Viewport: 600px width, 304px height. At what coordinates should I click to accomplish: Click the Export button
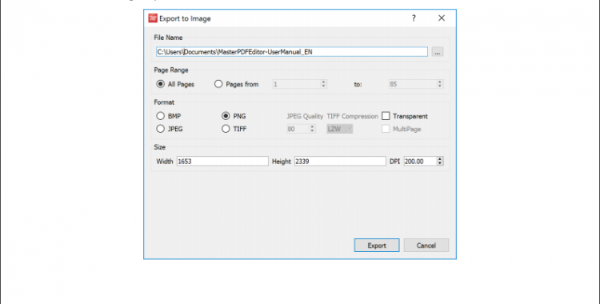[x=377, y=246]
